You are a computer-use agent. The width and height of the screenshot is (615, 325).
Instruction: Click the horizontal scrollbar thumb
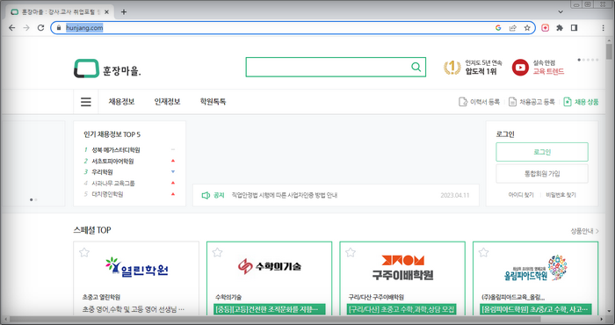click(275, 320)
